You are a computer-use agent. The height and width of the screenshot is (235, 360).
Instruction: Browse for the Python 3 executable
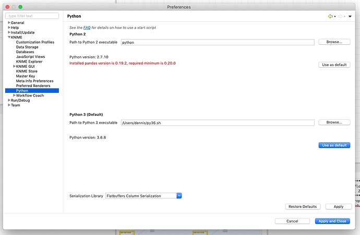[x=334, y=122]
